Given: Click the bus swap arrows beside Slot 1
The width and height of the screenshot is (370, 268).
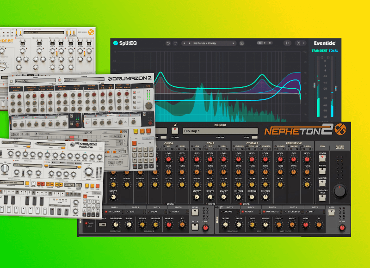Looking at the screenshot, I should click(x=221, y=207).
